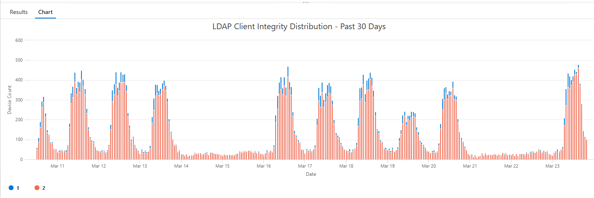This screenshot has height=198, width=594.
Task: Click the Mar 16 x-axis label
Action: coord(263,166)
